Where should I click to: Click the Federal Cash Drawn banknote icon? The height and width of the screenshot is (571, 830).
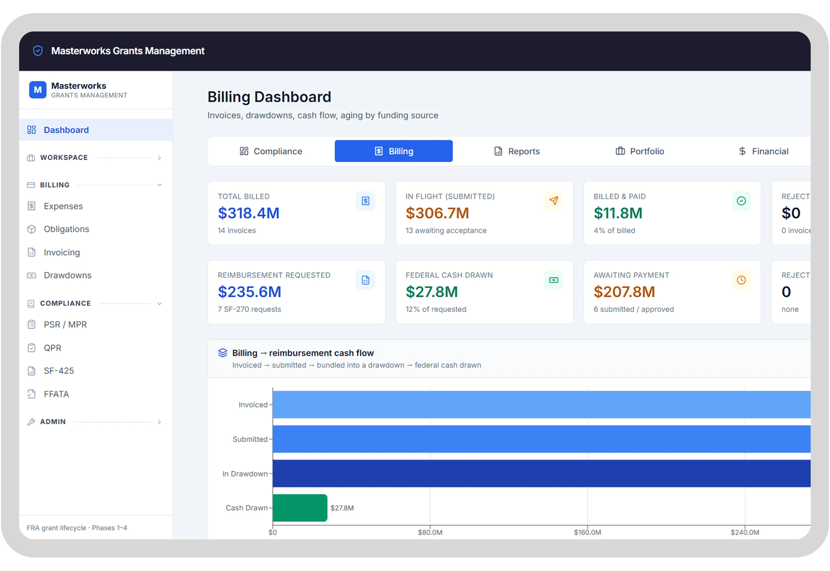[553, 280]
